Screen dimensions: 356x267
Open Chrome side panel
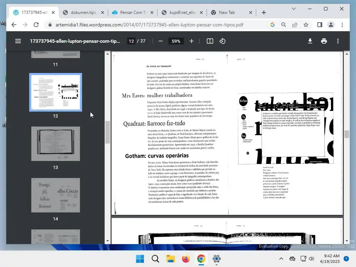click(320, 25)
